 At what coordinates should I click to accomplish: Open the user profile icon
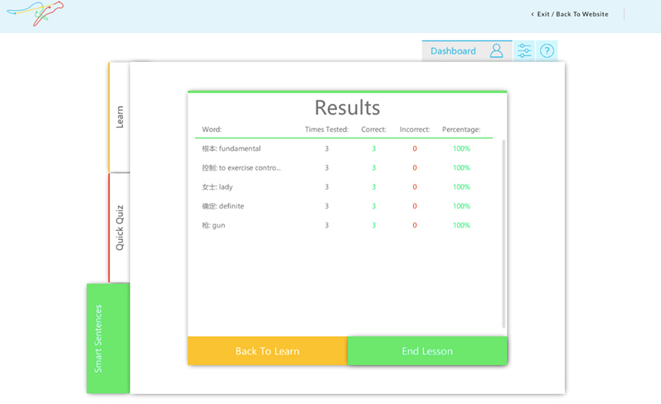(x=496, y=51)
